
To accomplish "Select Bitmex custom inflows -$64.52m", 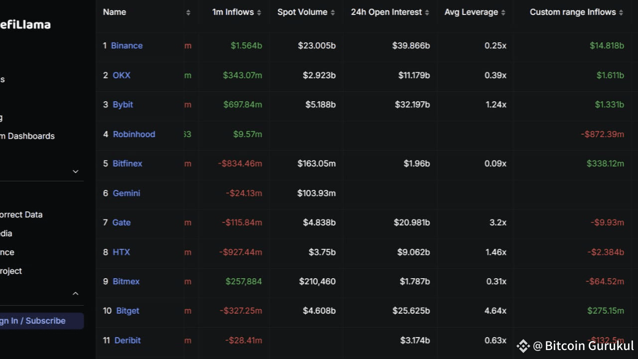I will click(x=605, y=281).
